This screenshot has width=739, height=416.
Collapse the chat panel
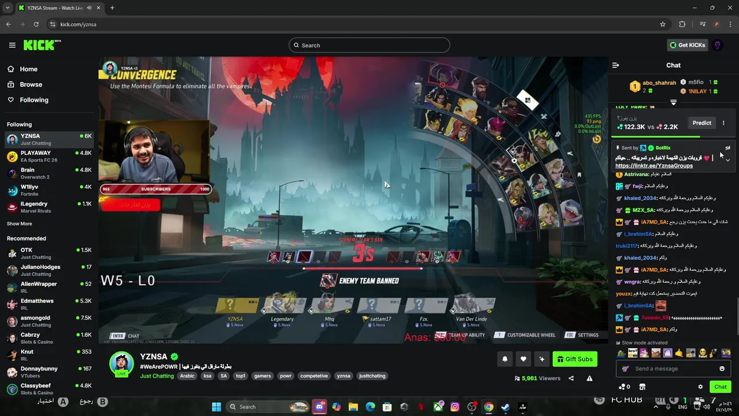[x=615, y=65]
